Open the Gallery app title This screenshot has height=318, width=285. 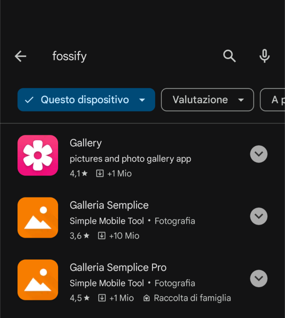pyautogui.click(x=86, y=143)
